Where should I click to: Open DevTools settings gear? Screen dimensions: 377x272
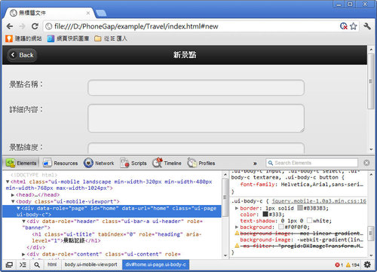point(367,264)
